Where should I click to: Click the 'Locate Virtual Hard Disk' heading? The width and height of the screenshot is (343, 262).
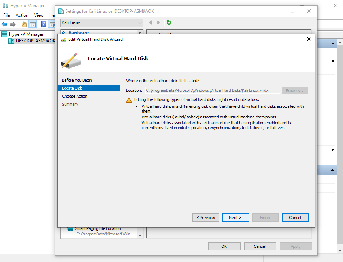(118, 59)
